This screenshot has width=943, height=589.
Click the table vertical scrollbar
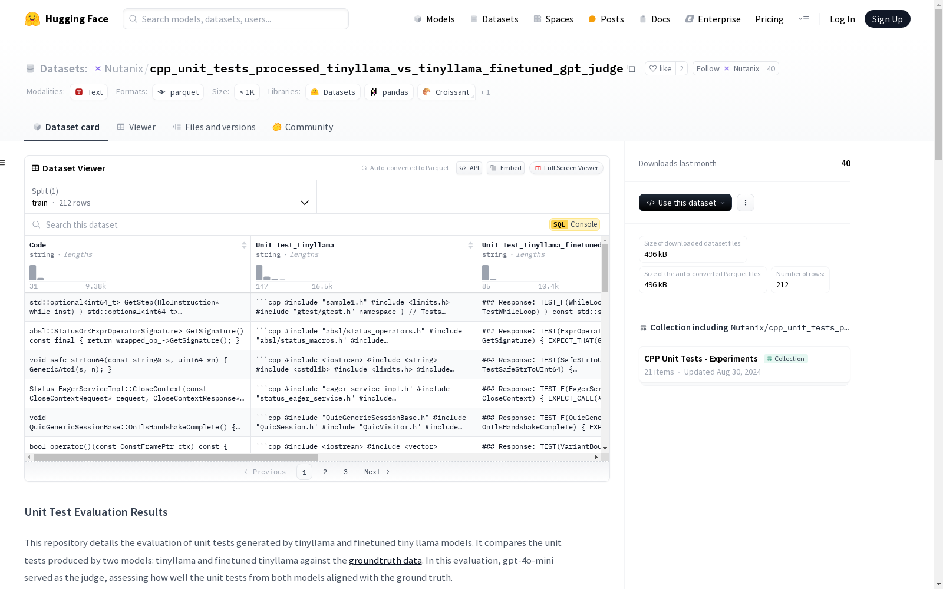(x=605, y=268)
